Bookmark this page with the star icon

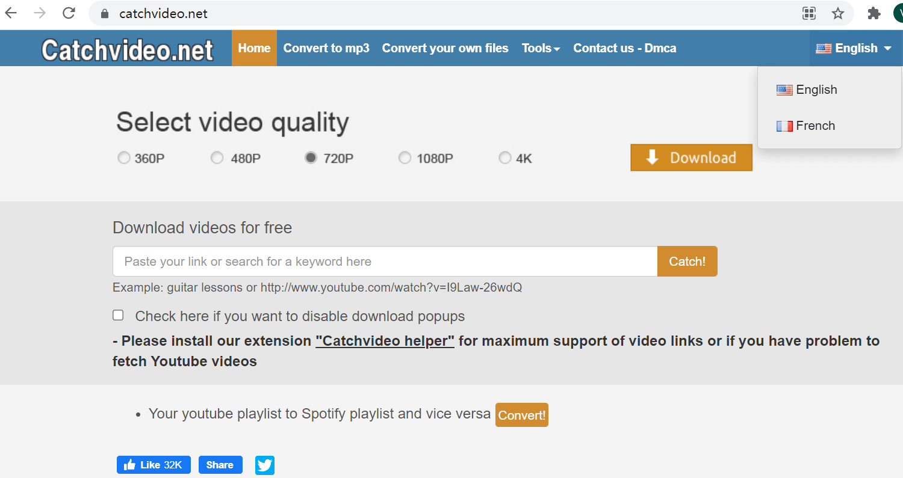point(838,13)
